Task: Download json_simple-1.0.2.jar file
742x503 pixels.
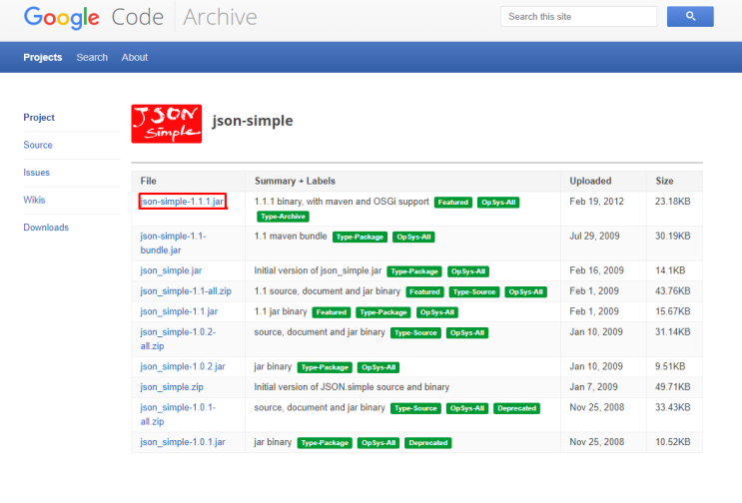Action: [183, 366]
